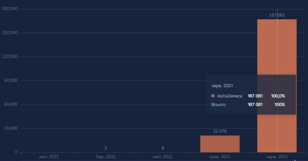Click the Всього total row in tooltip
The height and width of the screenshot is (161, 308).
click(x=248, y=104)
